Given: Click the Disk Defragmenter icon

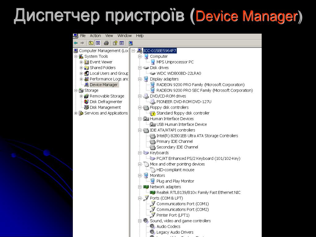Looking at the screenshot, I should pyautogui.click(x=86, y=102).
